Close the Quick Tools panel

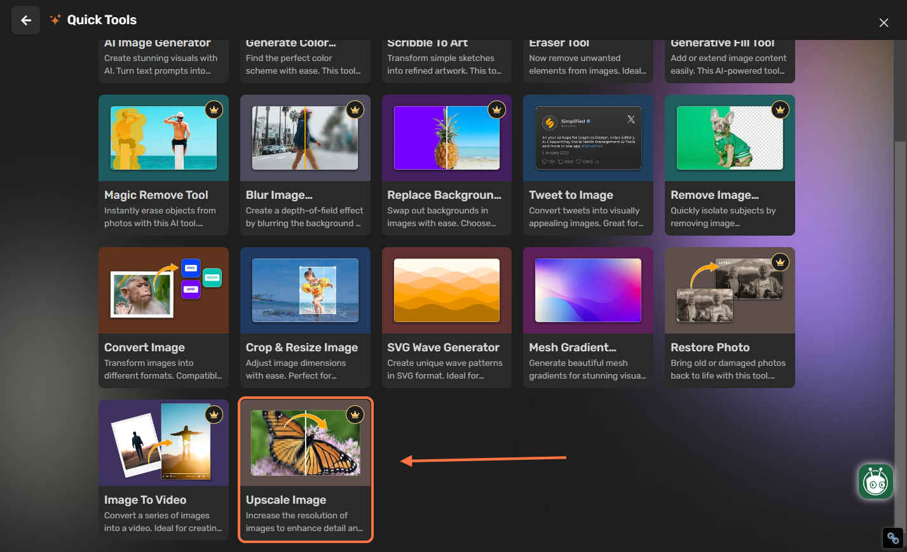pos(883,22)
